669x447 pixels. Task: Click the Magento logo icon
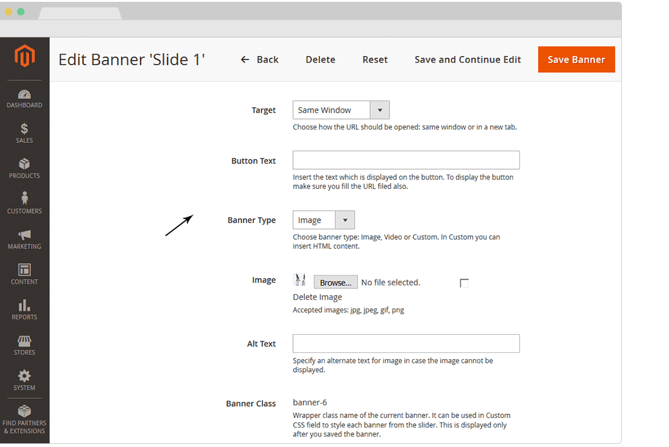[24, 57]
